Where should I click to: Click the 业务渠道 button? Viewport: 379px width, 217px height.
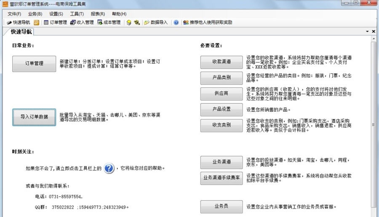coord(222,162)
